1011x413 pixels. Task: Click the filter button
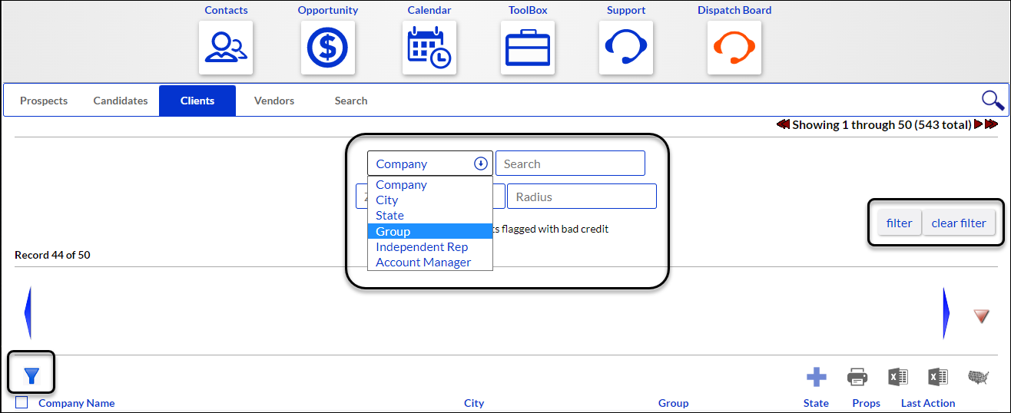click(x=900, y=223)
